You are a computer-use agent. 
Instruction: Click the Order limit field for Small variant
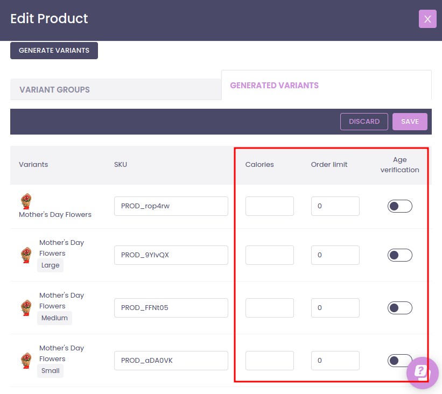coord(335,361)
